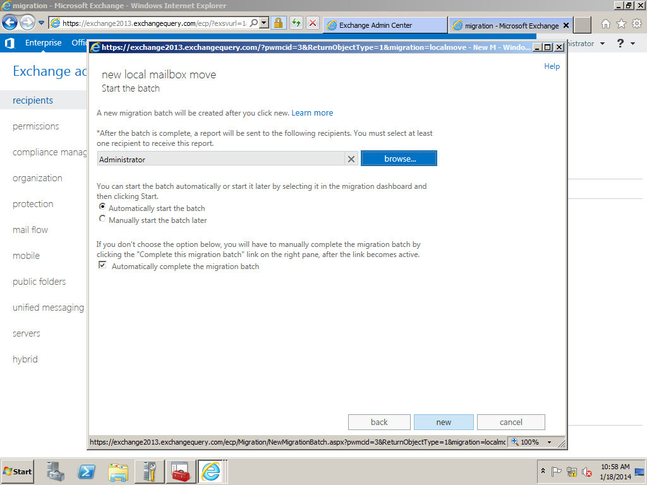The image size is (647, 485).
Task: Select Manually start the batch later
Action: (102, 219)
